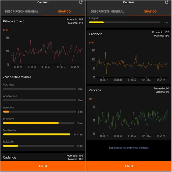Tap the orange Cadencia line chart
172x172 pixels.
tap(132, 64)
